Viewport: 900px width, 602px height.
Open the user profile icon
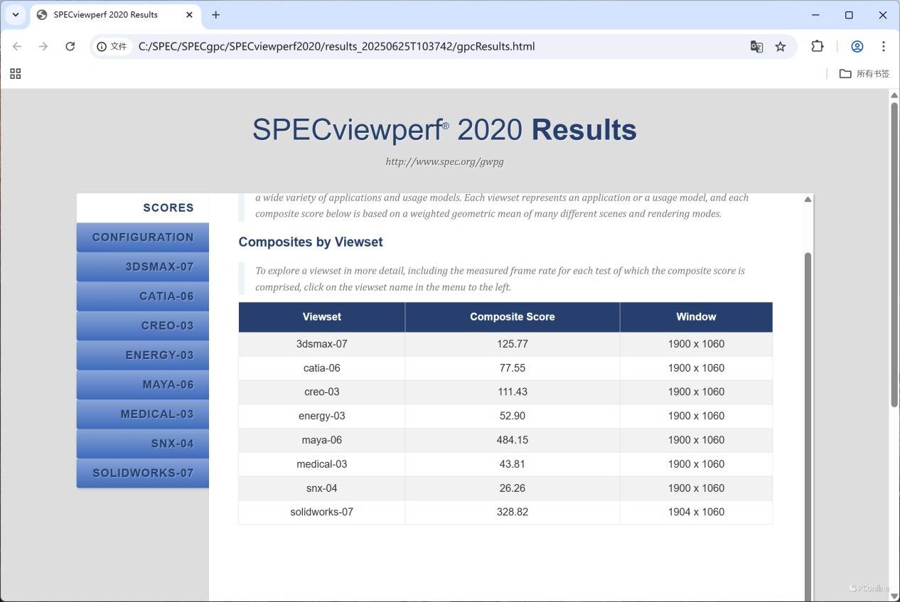857,46
